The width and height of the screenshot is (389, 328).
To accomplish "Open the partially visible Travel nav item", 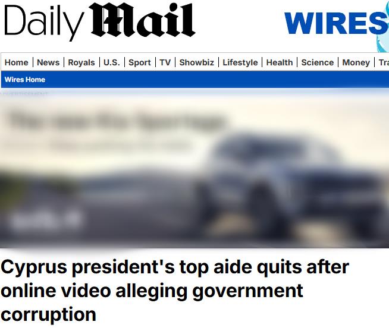I will click(x=384, y=62).
